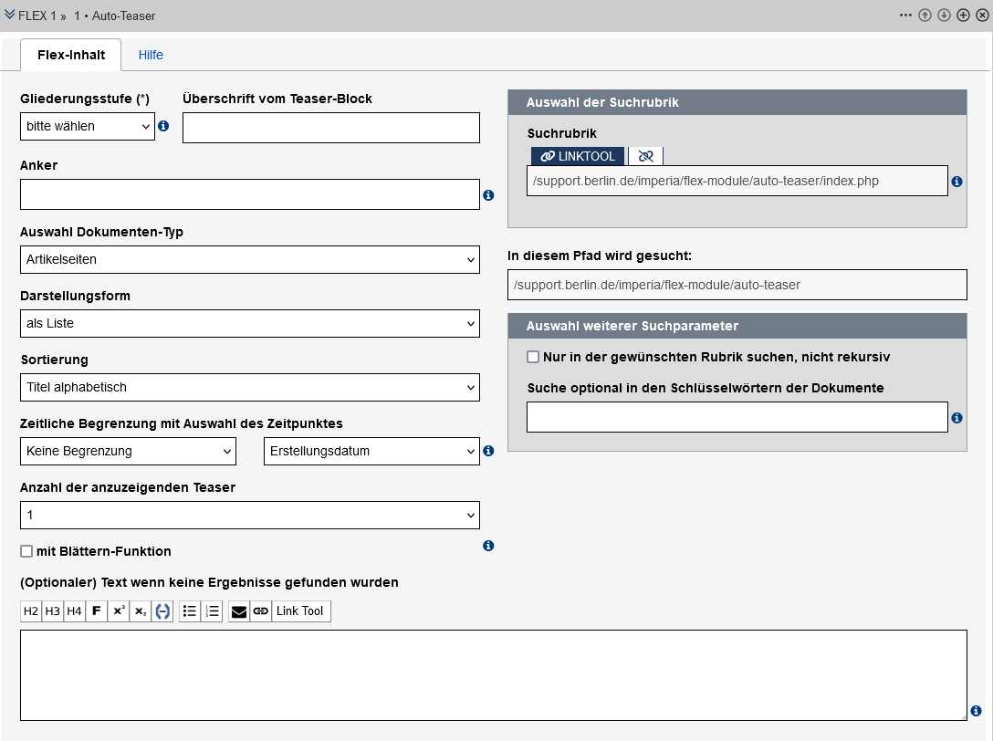The width and height of the screenshot is (993, 741).
Task: Collapse the FLEX 1 module panel
Action: [x=9, y=16]
